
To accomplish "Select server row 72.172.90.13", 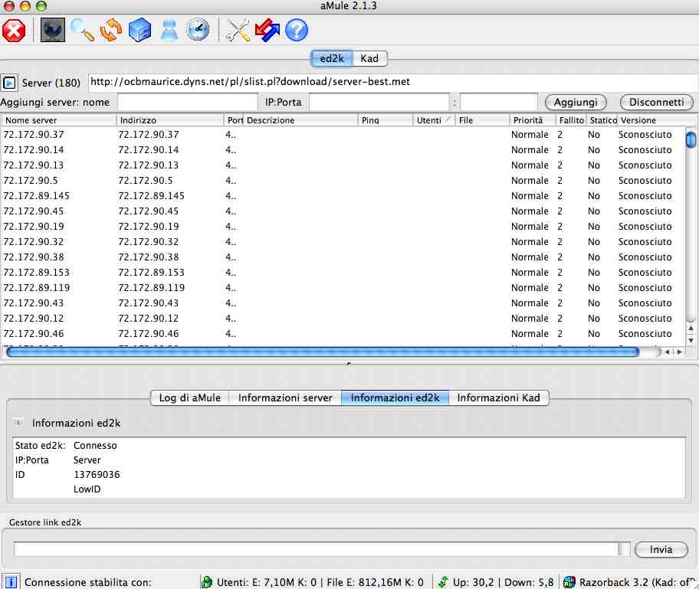I will click(343, 165).
